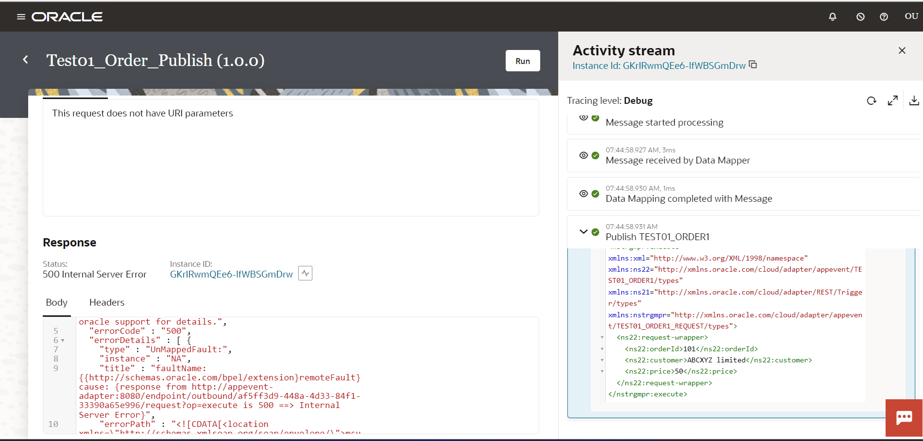Refresh the activity stream
The image size is (923, 441).
[x=872, y=101]
